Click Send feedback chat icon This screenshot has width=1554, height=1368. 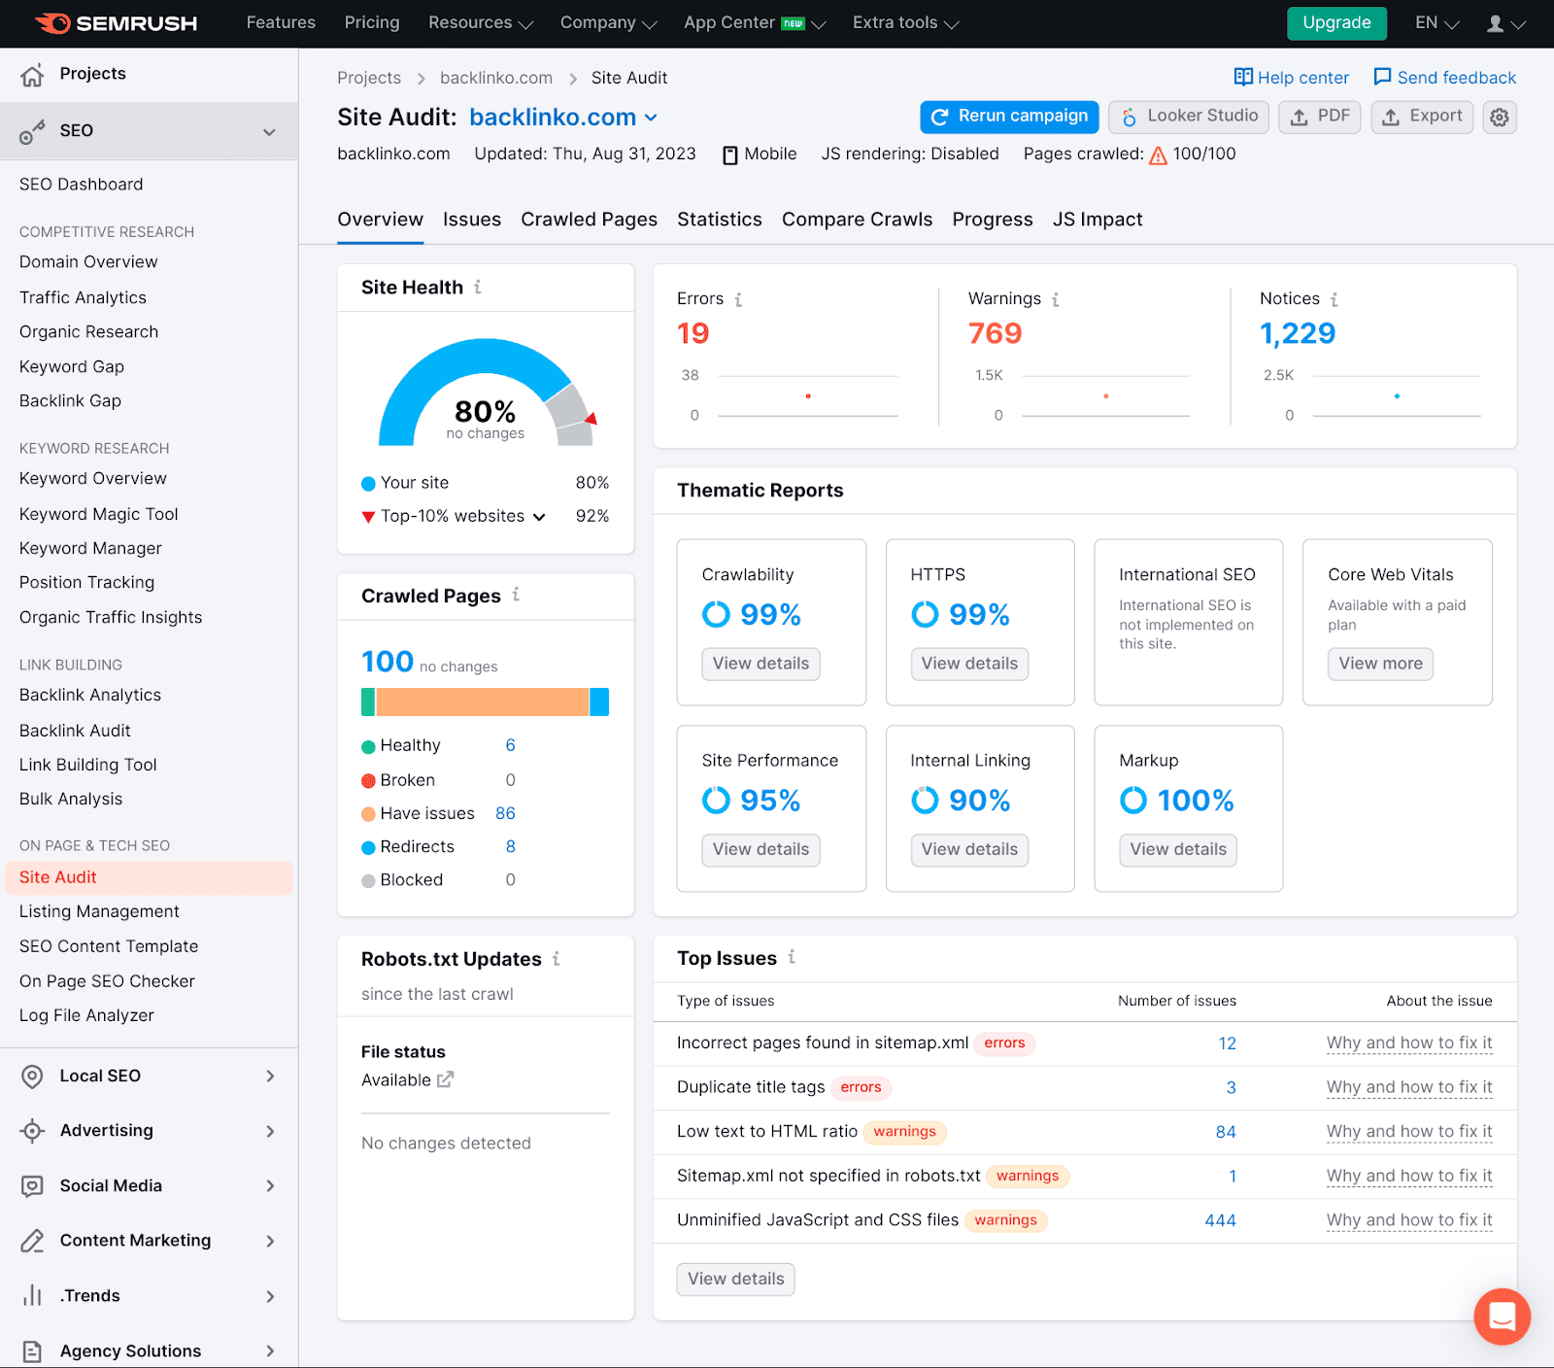(1382, 77)
